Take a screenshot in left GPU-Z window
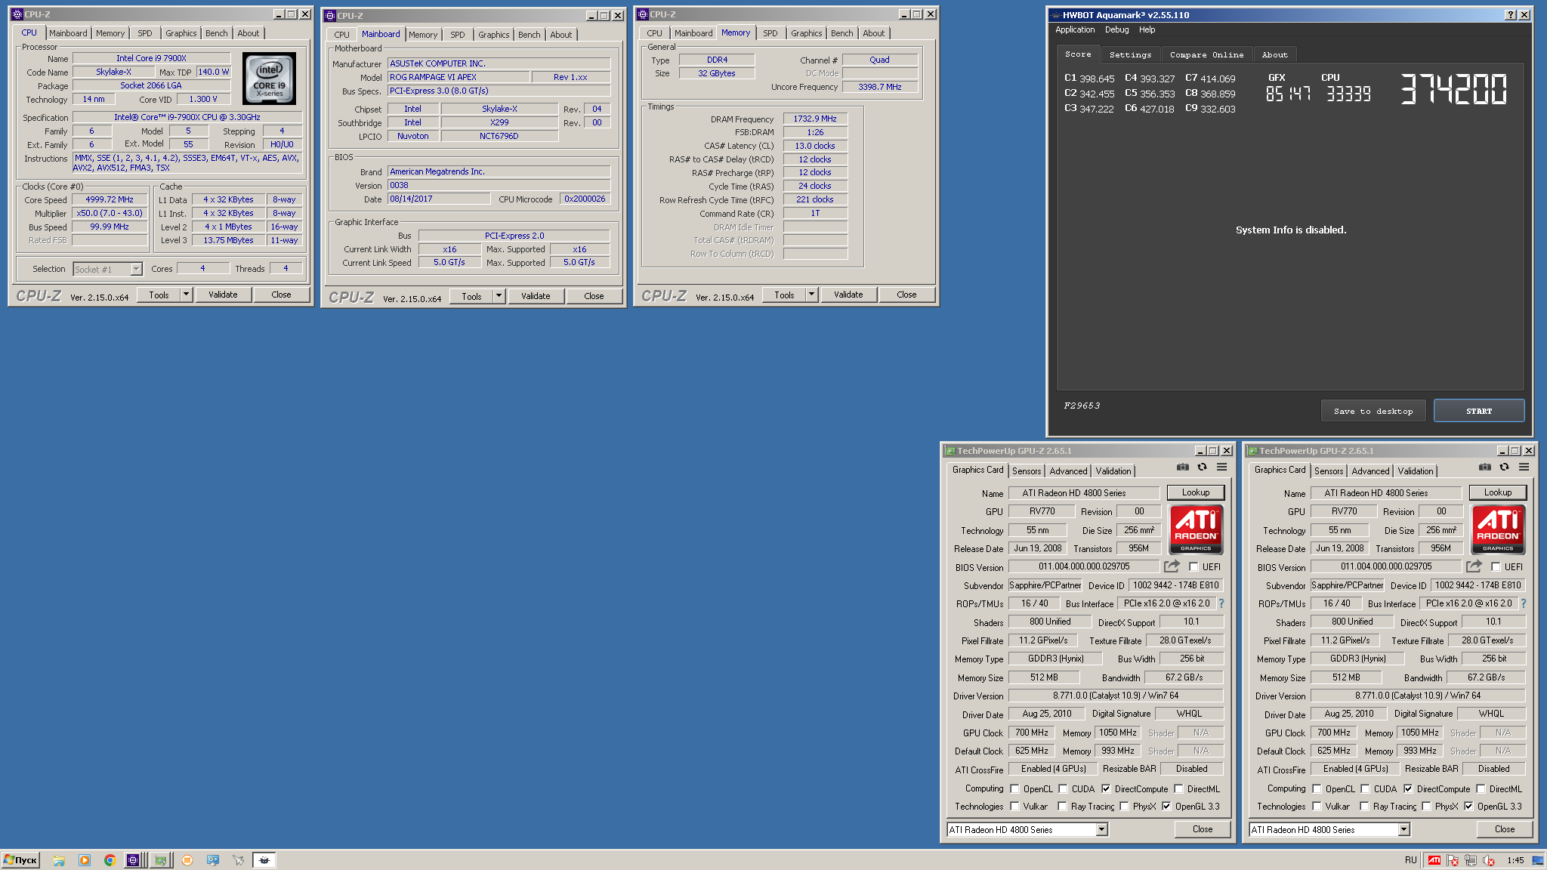Image resolution: width=1547 pixels, height=870 pixels. click(x=1183, y=467)
